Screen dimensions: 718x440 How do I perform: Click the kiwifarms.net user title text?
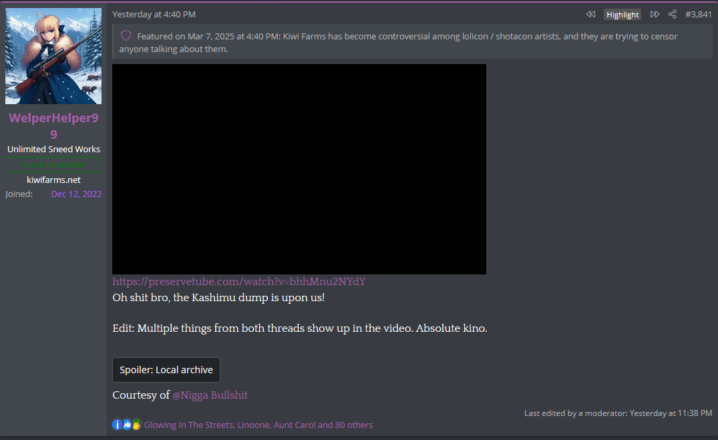coord(53,180)
